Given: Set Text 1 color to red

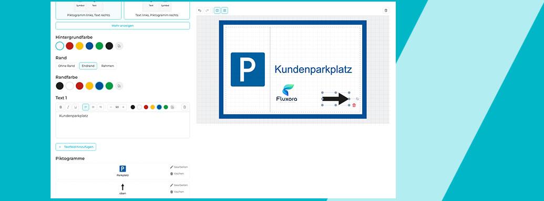Looking at the screenshot, I should tap(146, 107).
